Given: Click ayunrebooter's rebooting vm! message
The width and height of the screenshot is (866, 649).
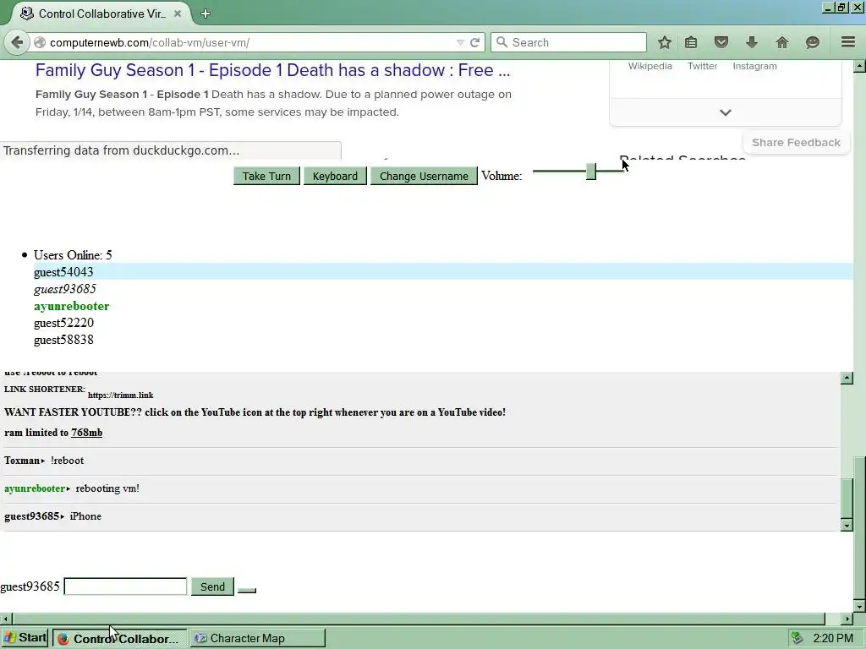Looking at the screenshot, I should (107, 488).
